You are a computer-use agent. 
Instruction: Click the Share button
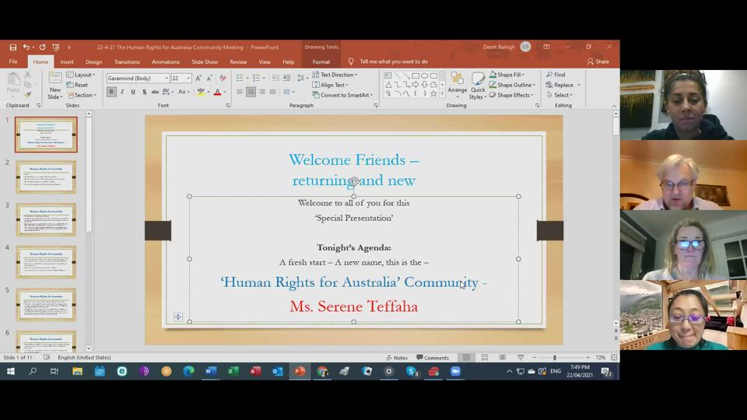[598, 61]
